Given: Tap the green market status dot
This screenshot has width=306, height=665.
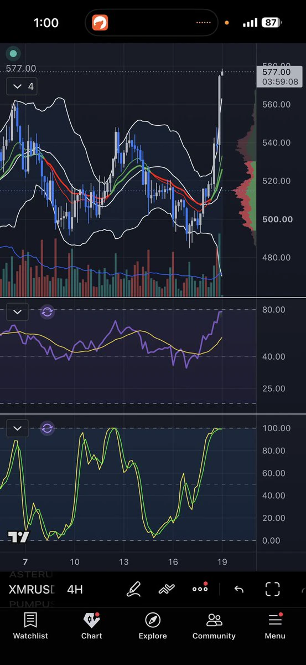Looking at the screenshot, I should [13, 54].
